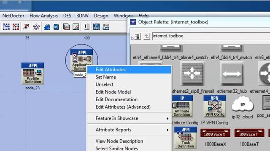Choose Edit Documentation from context menu

click(x=130, y=99)
